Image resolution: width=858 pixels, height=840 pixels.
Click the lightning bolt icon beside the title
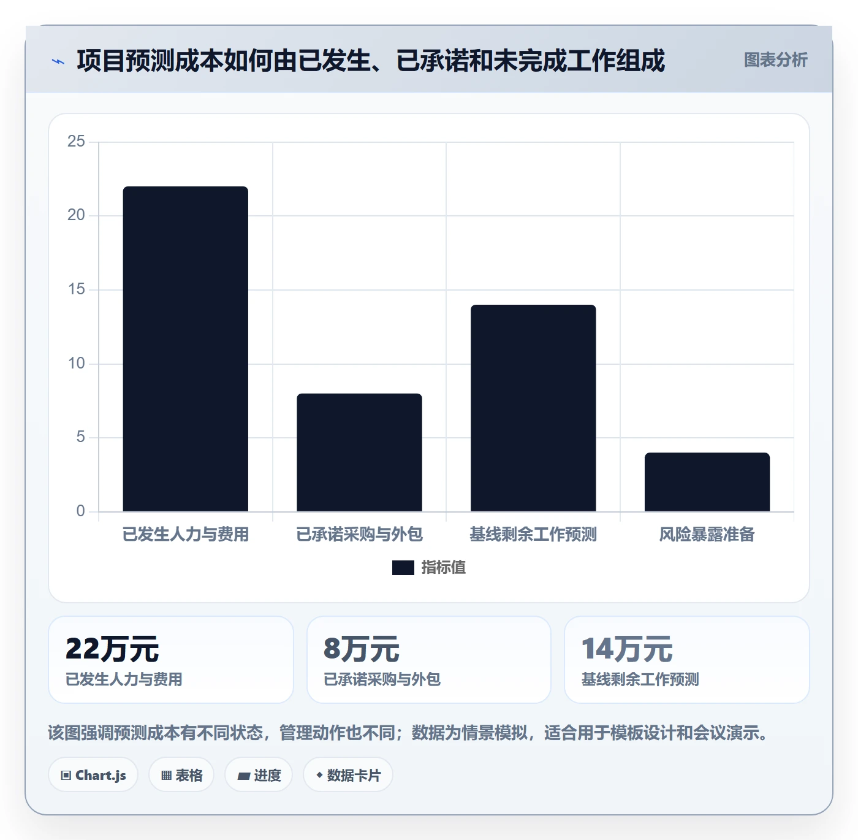(58, 61)
